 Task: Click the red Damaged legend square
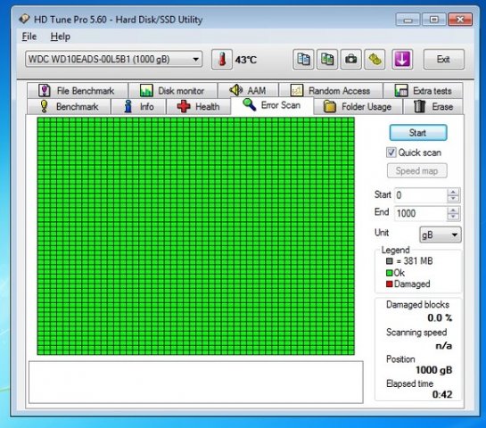click(x=390, y=284)
